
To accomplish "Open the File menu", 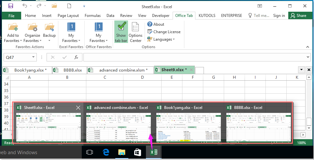I will 11,16.
